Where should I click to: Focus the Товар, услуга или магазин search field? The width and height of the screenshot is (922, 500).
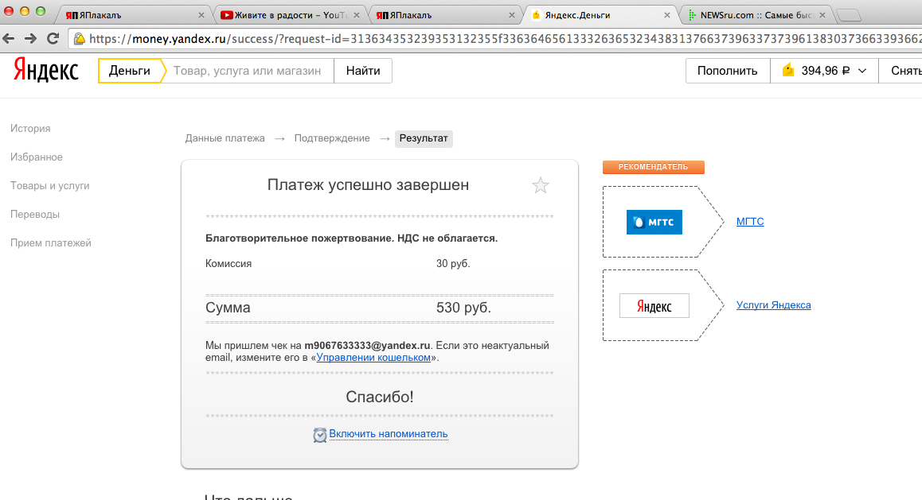247,71
